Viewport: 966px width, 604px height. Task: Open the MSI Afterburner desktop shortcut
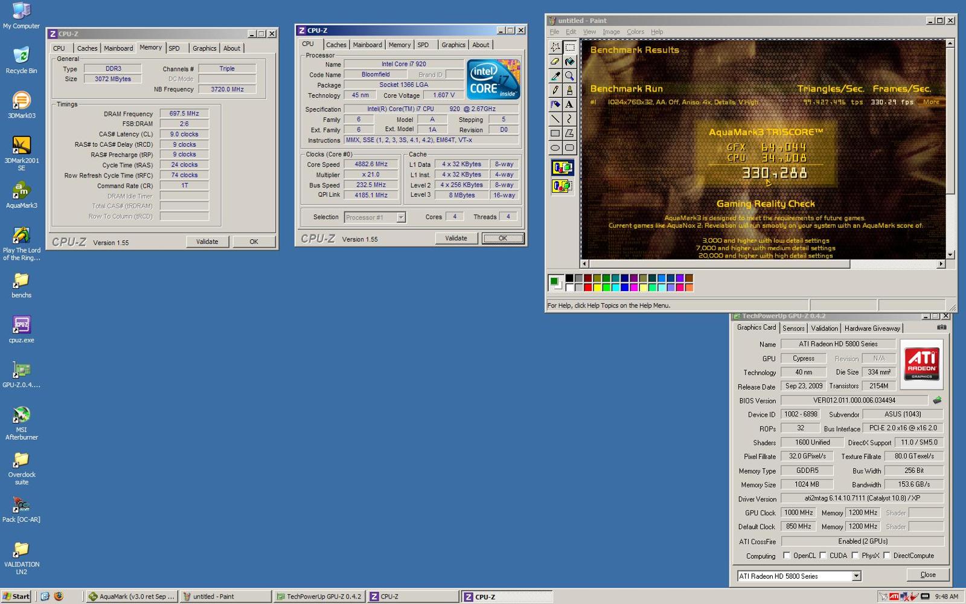(x=21, y=422)
